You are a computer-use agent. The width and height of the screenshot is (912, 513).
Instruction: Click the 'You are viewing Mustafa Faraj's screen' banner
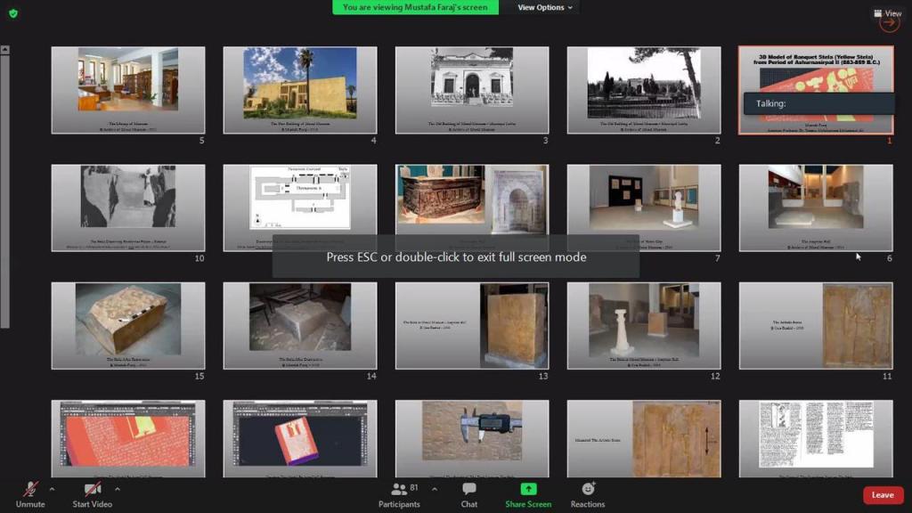(x=415, y=7)
